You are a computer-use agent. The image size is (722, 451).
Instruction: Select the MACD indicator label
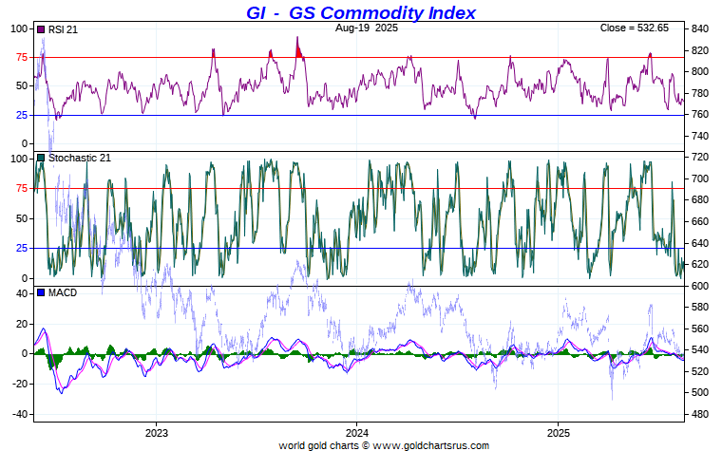click(63, 292)
